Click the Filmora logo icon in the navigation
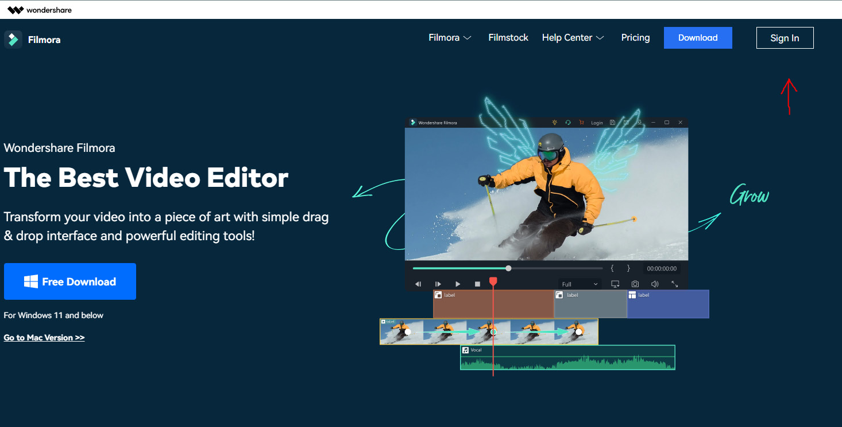Viewport: 842px width, 427px height. (13, 40)
